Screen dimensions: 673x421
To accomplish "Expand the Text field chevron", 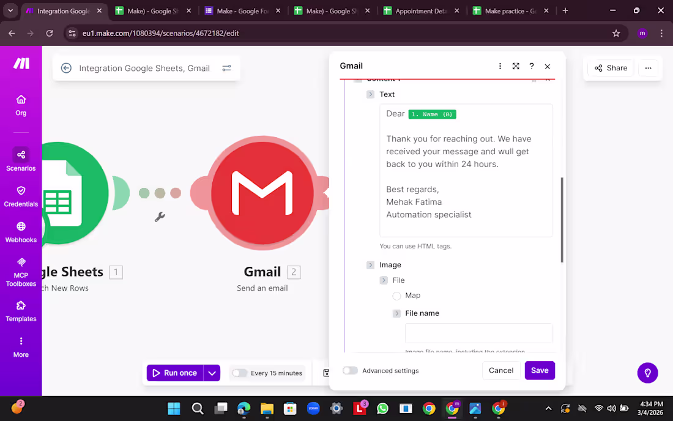I will point(370,94).
